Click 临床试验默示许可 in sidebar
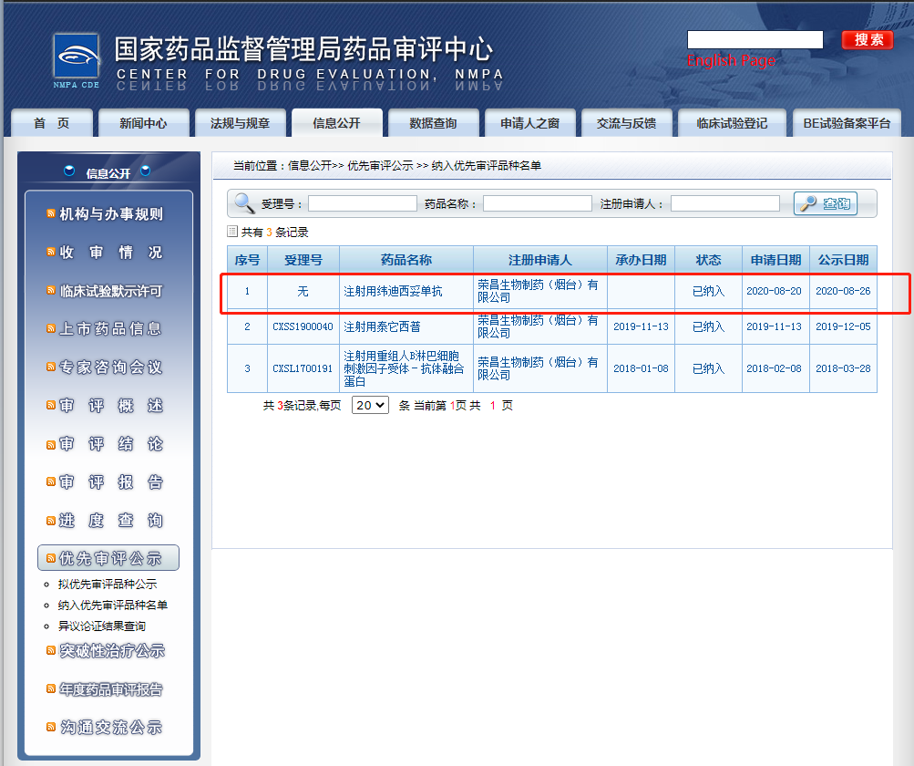The image size is (914, 766). coord(111,291)
